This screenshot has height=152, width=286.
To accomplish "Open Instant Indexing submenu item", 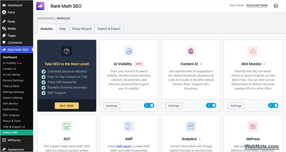I will (13, 98).
